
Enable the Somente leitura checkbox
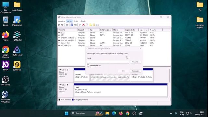[88, 65]
